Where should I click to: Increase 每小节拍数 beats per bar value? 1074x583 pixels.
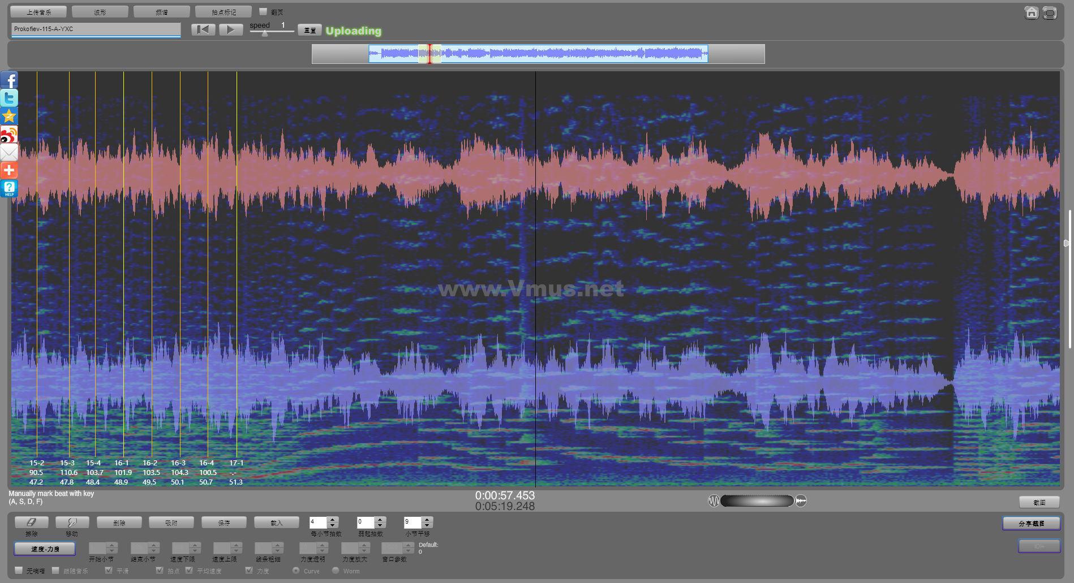click(x=333, y=520)
